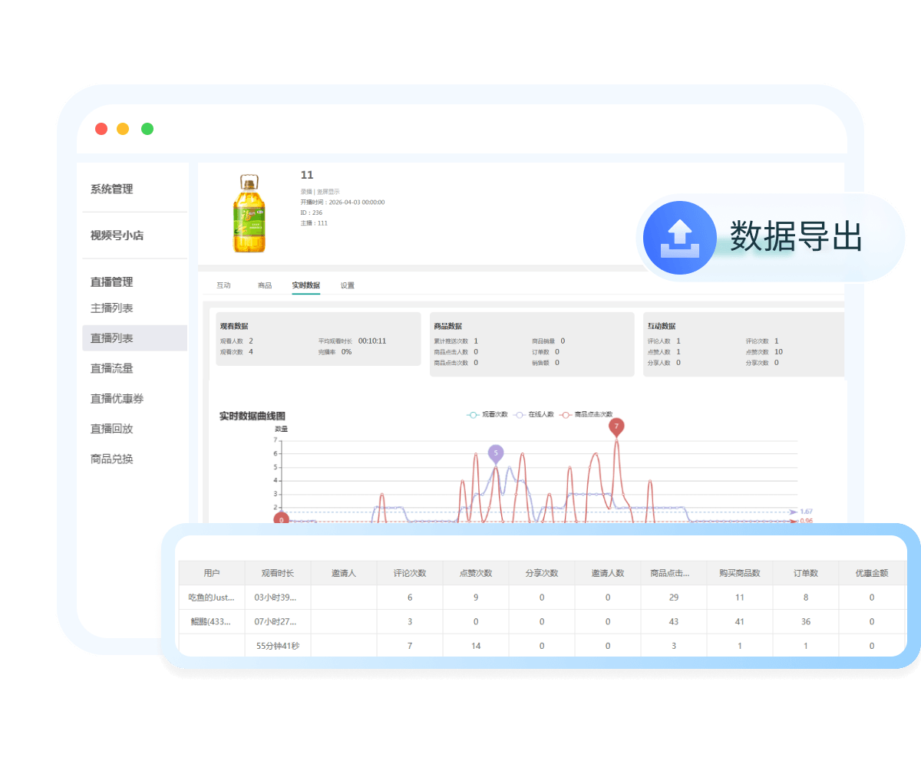Click the 0.96 average line label

[806, 521]
